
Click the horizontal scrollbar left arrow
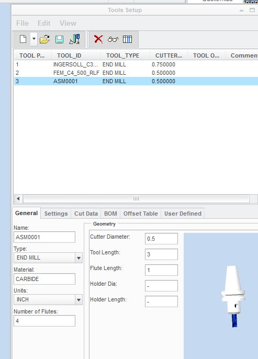(18, 198)
